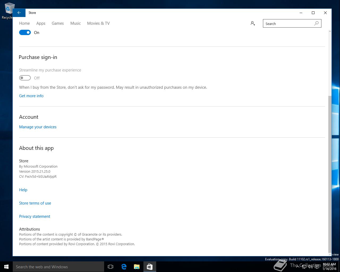This screenshot has width=340, height=272.
Task: Open network status tray icon
Action: pos(304,267)
